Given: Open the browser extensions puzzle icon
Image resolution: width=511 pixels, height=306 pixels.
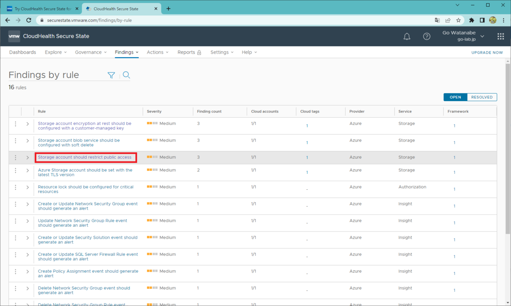Looking at the screenshot, I should [472, 20].
